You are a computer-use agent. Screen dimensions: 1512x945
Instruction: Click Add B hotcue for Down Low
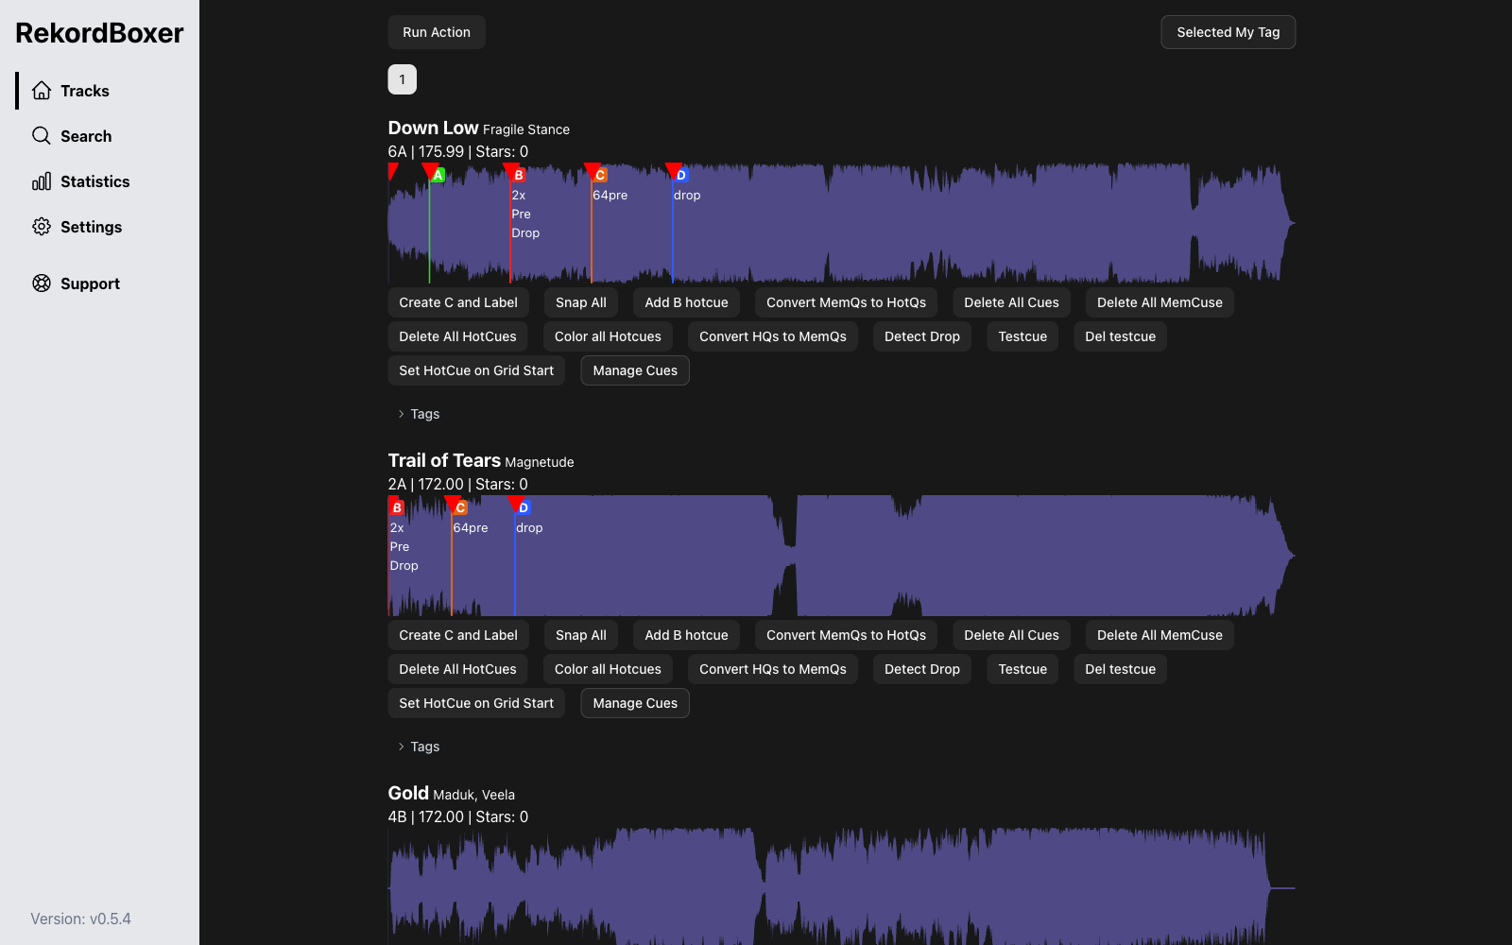[686, 302]
